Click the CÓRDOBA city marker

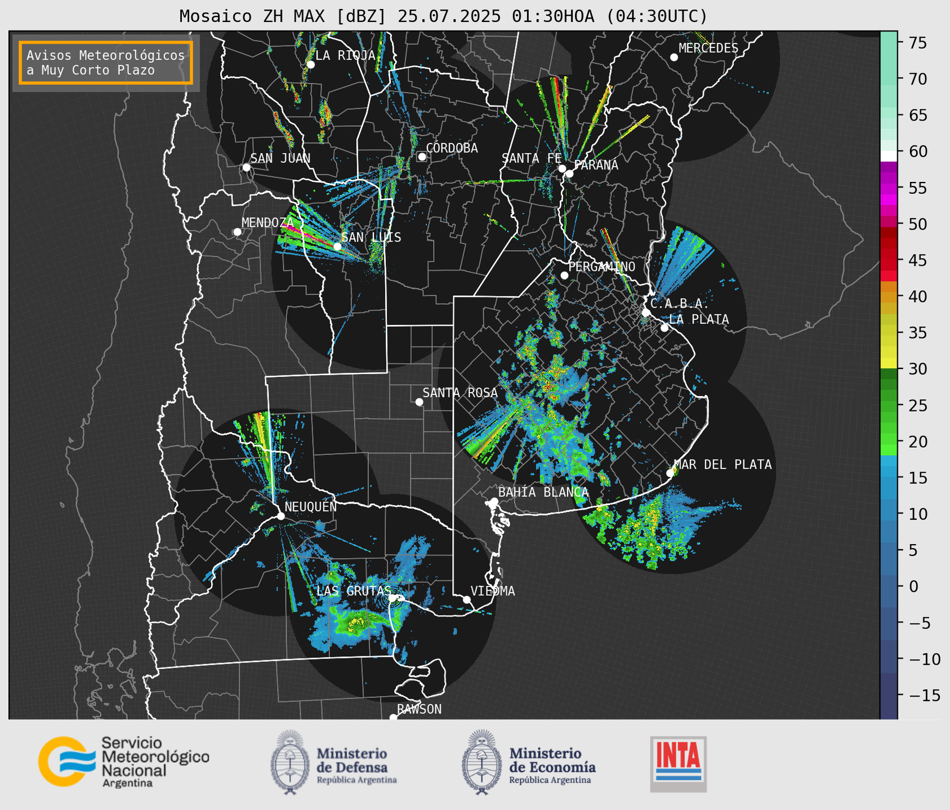(422, 157)
